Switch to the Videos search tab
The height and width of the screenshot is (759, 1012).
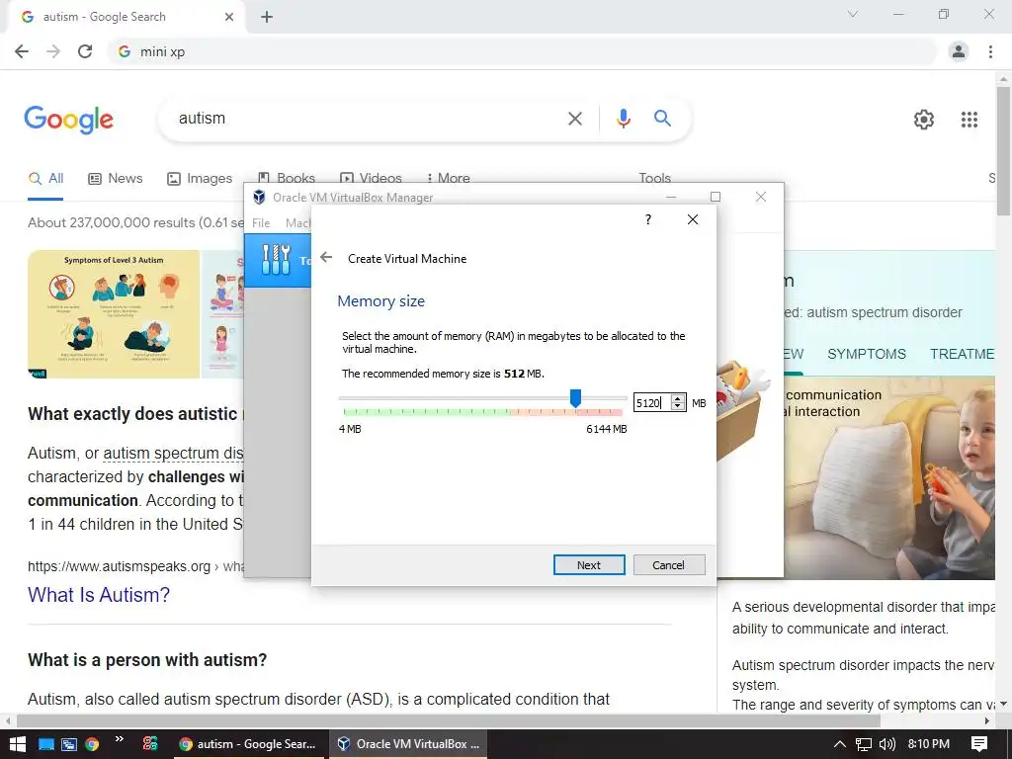pos(371,178)
